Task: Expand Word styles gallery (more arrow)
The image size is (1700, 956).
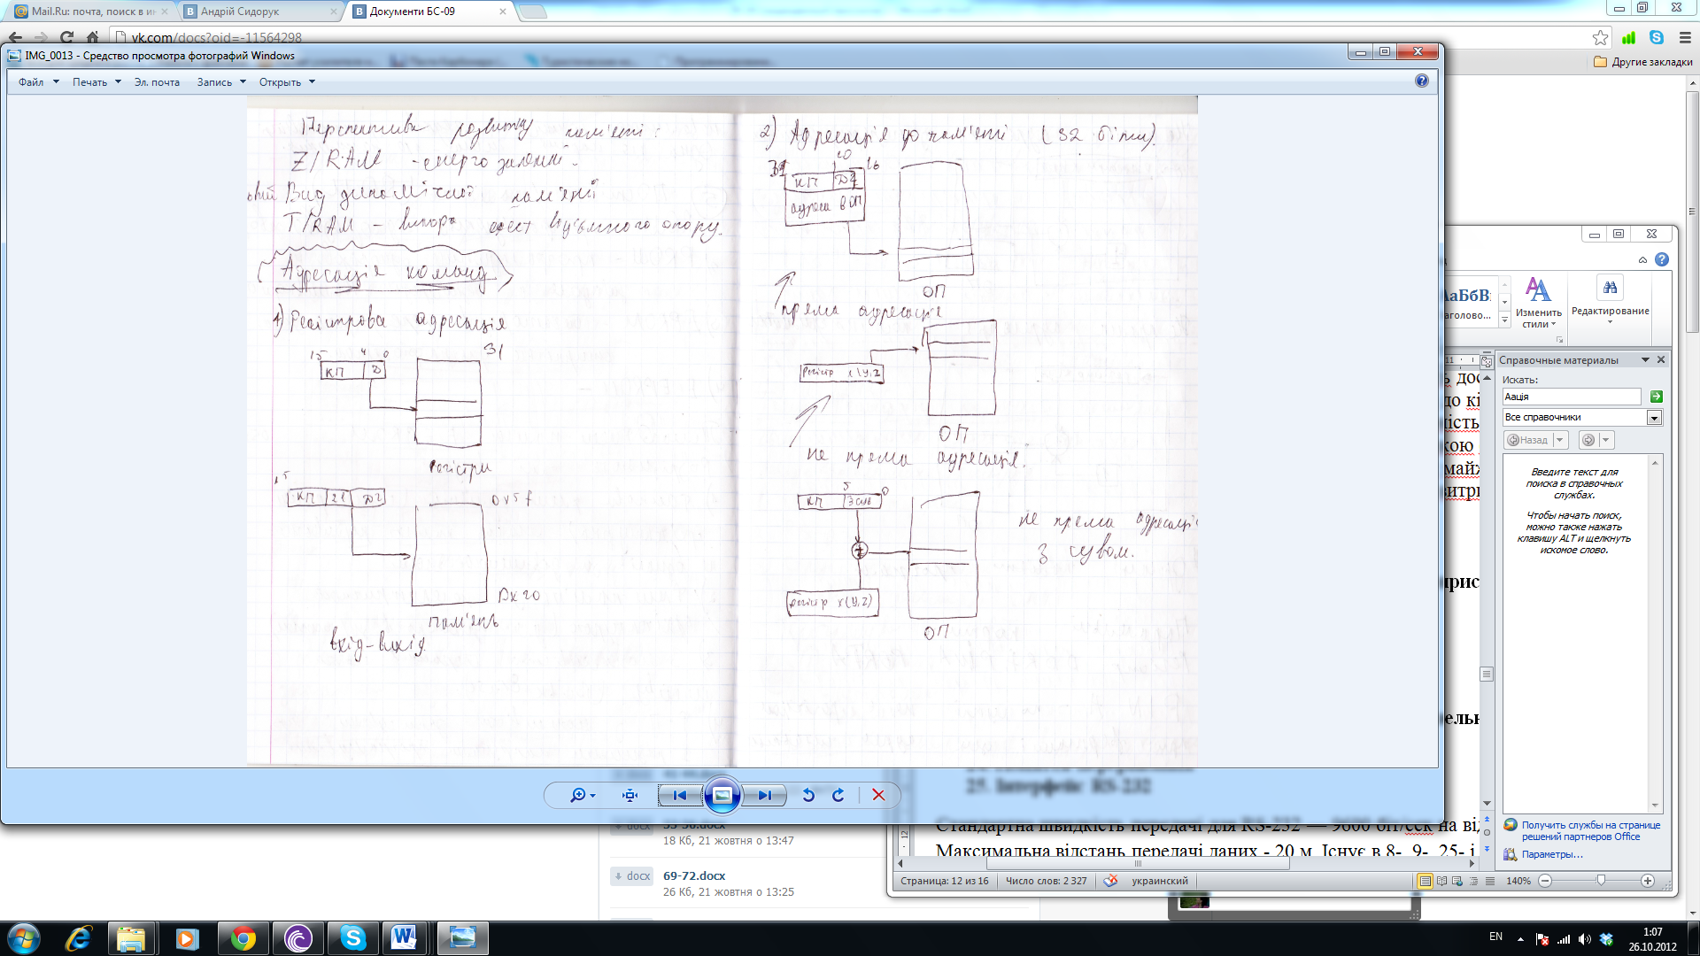Action: click(1504, 320)
